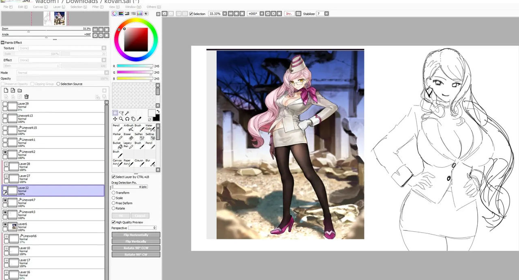Delete layer with the trash can icon
Screen dimensions: 519x280
[x=26, y=97]
